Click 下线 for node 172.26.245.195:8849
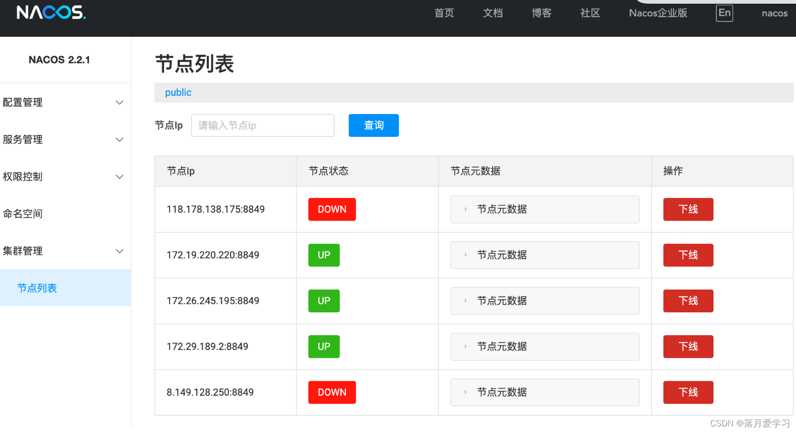This screenshot has height=432, width=796. (688, 301)
